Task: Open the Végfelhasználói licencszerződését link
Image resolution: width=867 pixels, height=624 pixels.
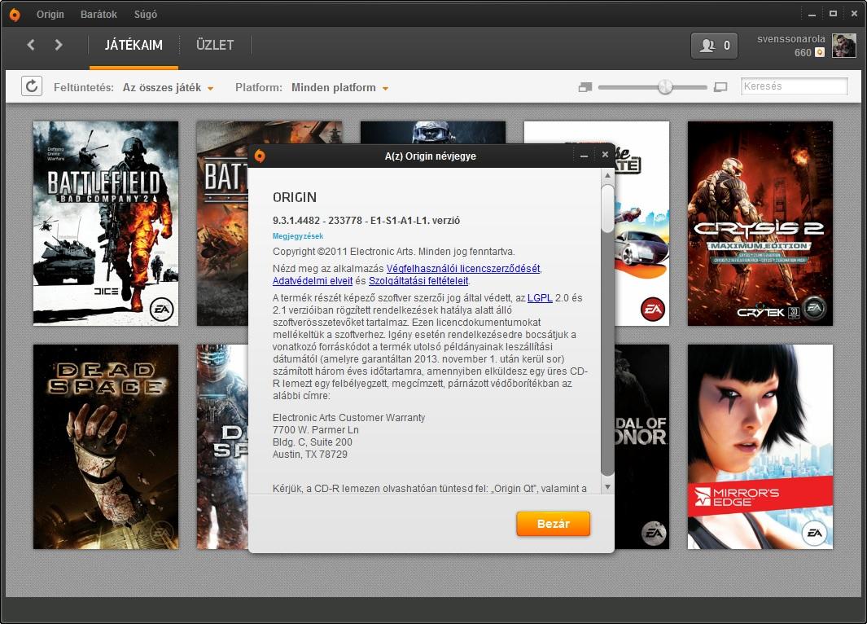Action: [462, 268]
